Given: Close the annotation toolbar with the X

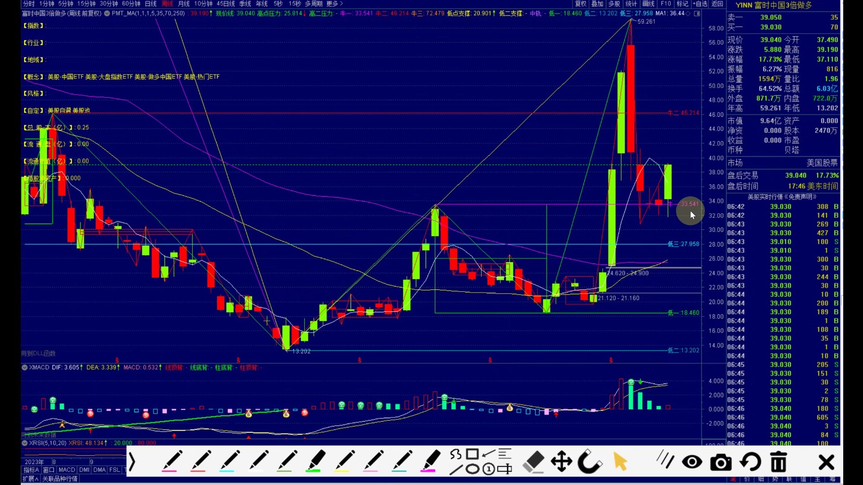Looking at the screenshot, I should (x=826, y=462).
